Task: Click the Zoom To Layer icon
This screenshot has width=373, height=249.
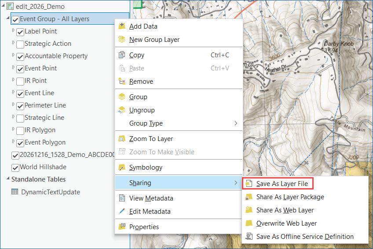Action: [122, 139]
